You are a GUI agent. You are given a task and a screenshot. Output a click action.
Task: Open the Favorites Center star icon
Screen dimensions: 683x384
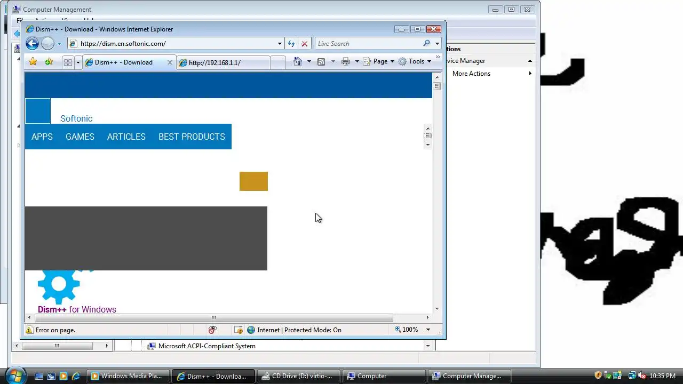click(33, 62)
